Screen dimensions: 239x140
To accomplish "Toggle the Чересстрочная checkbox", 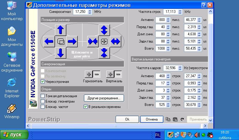I will point(43,81).
